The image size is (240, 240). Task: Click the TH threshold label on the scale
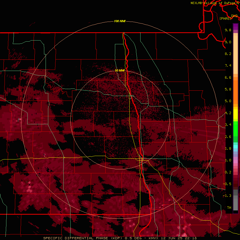pyautogui.click(x=229, y=207)
